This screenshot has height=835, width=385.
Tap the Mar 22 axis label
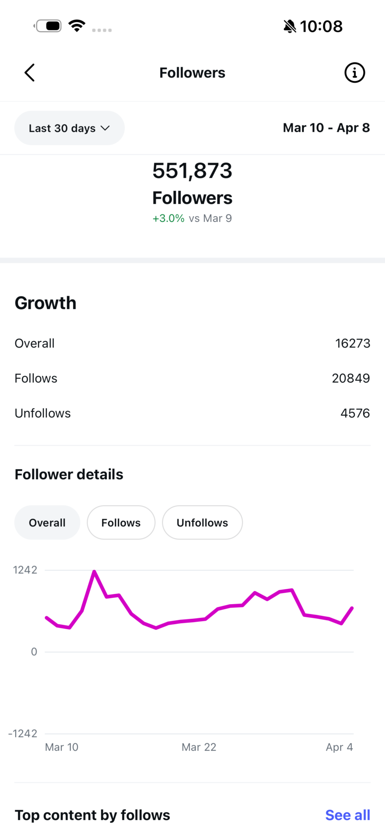[x=199, y=747]
